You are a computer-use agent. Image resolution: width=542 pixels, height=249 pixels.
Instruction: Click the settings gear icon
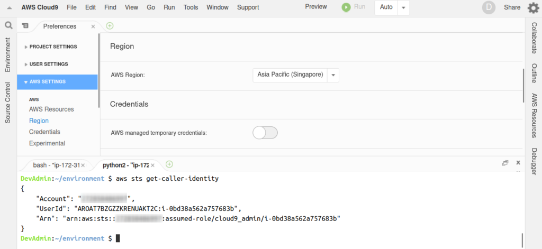point(534,7)
